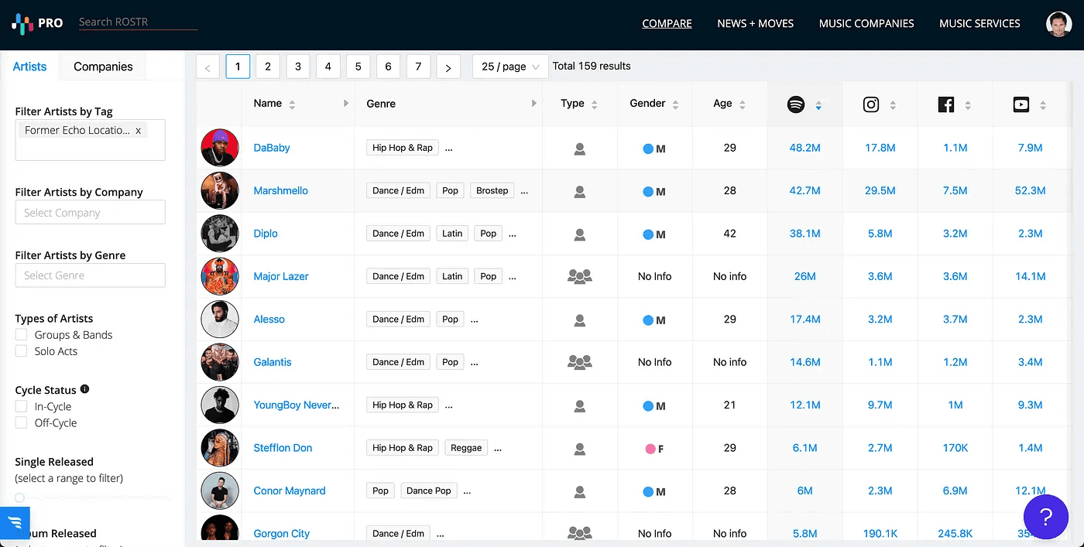The image size is (1084, 547).
Task: Expand more genres for Diplo
Action: pos(512,234)
